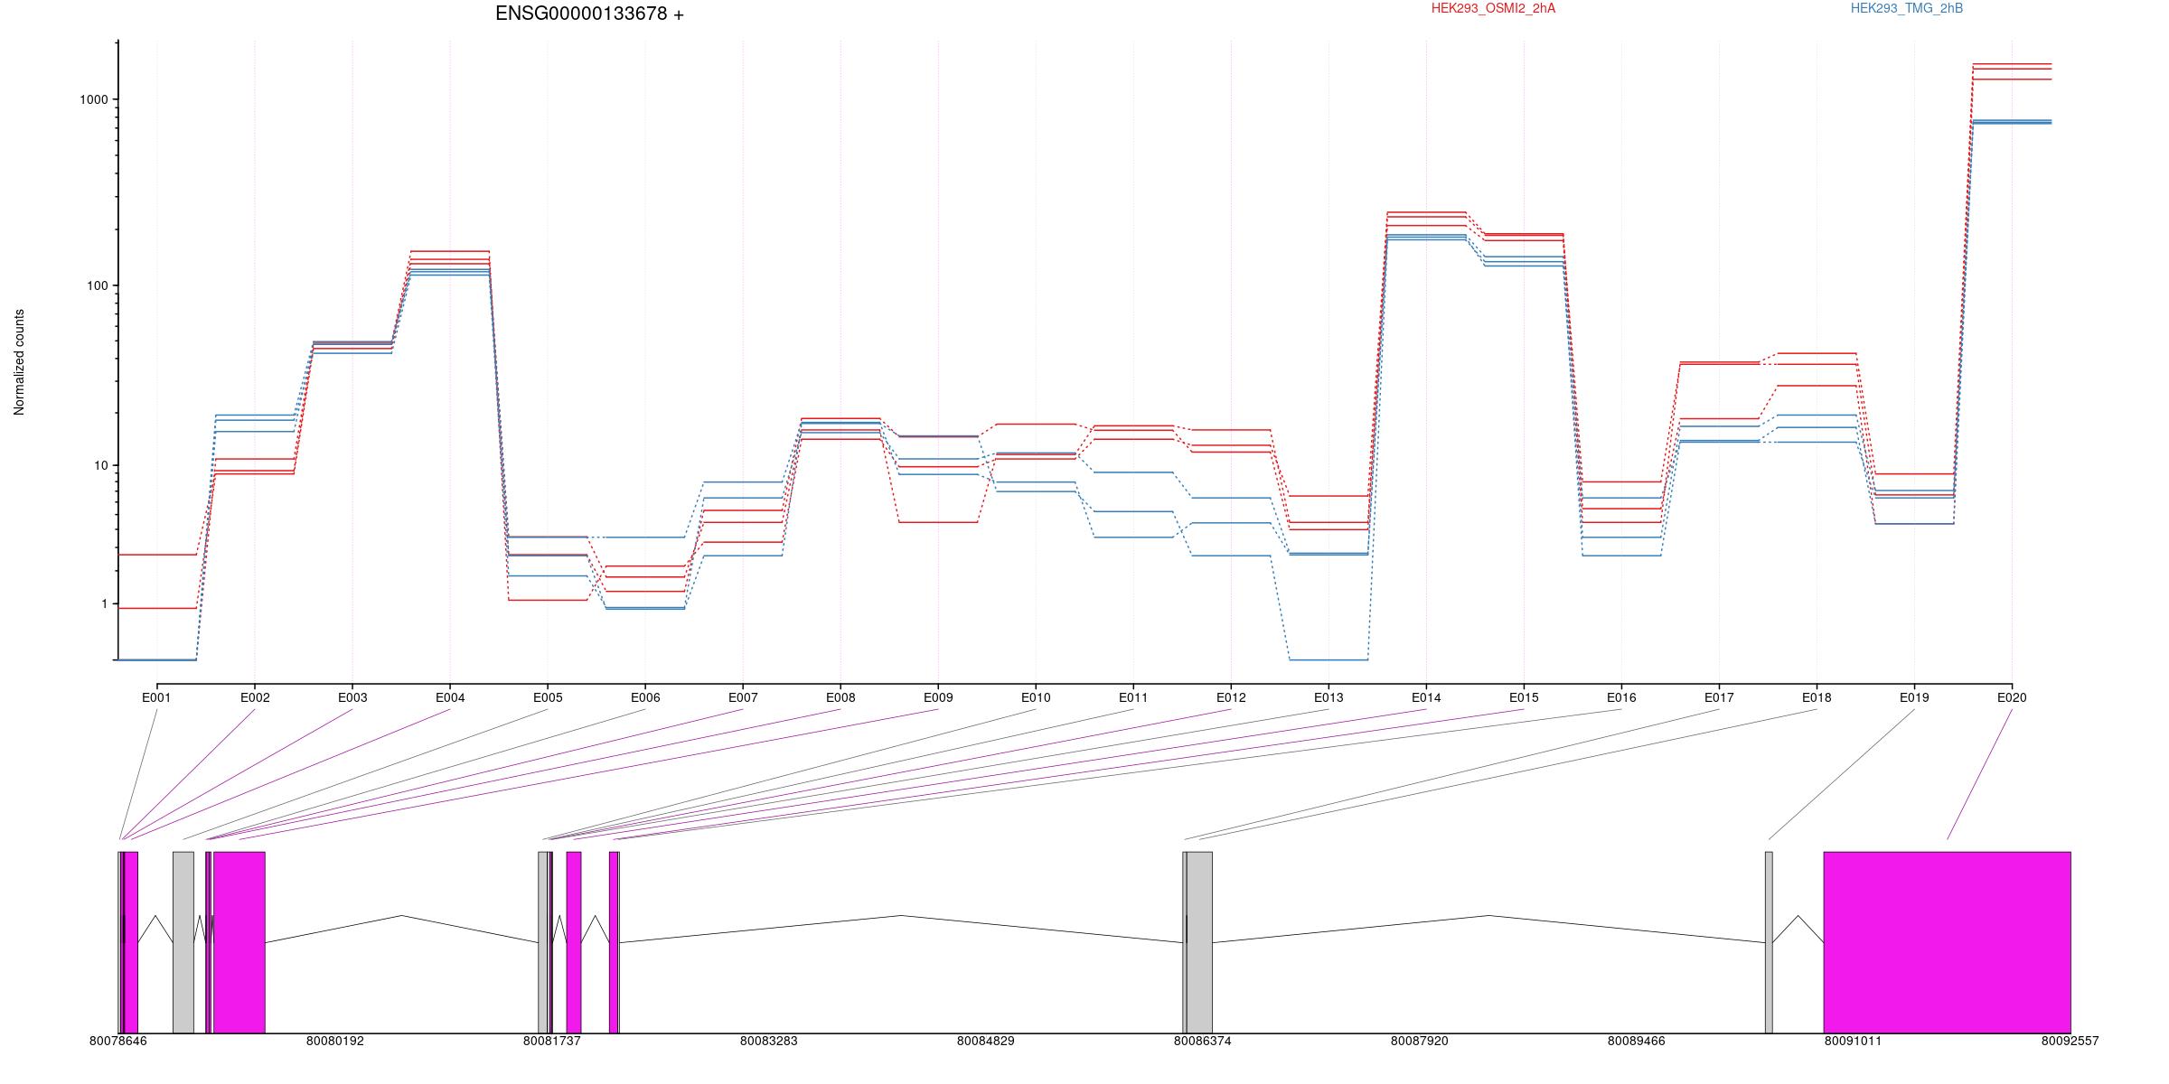The height and width of the screenshot is (1084, 2169).
Task: Click the E009 exon label
Action: [938, 697]
